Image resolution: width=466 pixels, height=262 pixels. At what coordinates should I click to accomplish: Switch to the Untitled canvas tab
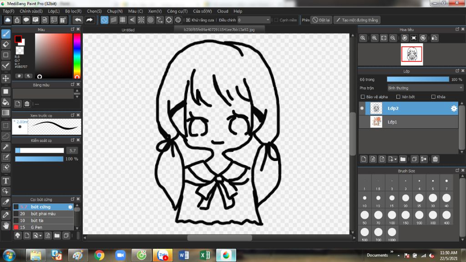[x=128, y=30]
